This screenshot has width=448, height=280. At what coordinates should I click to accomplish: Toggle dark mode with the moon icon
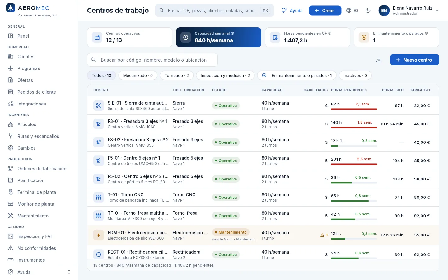368,11
